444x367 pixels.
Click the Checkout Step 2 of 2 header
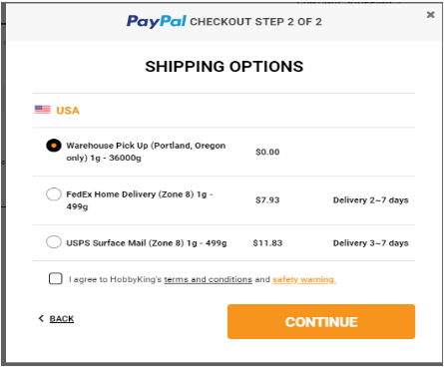tap(255, 22)
